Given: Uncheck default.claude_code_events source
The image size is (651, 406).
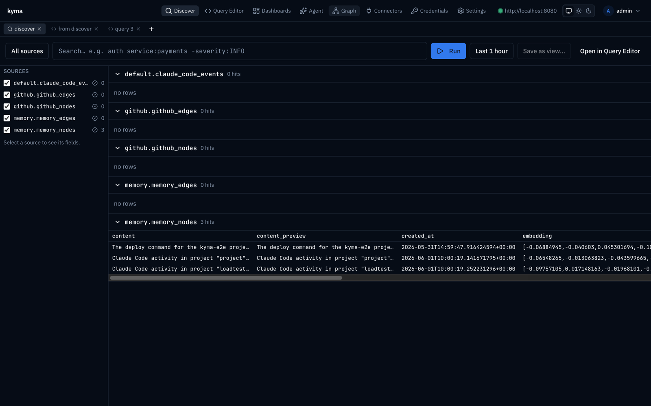Looking at the screenshot, I should pos(7,83).
